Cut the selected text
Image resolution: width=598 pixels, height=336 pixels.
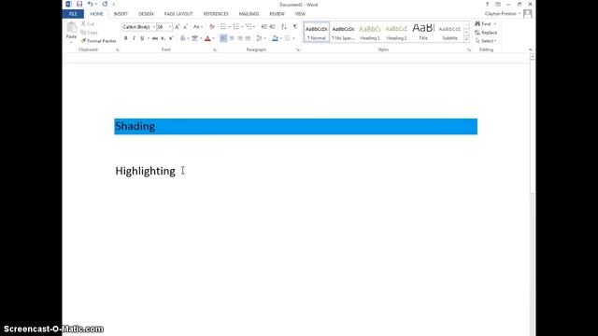(x=88, y=24)
